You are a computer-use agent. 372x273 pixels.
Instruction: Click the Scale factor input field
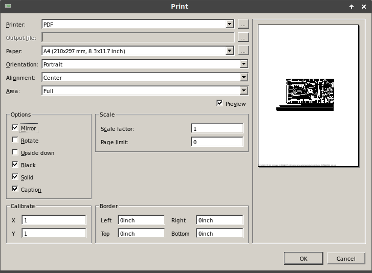pos(217,129)
